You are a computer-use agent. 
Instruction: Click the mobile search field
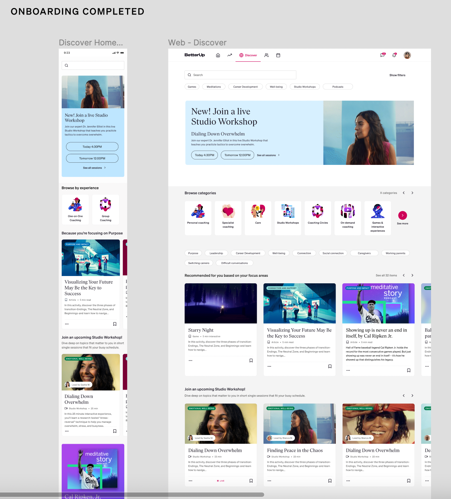click(x=93, y=65)
